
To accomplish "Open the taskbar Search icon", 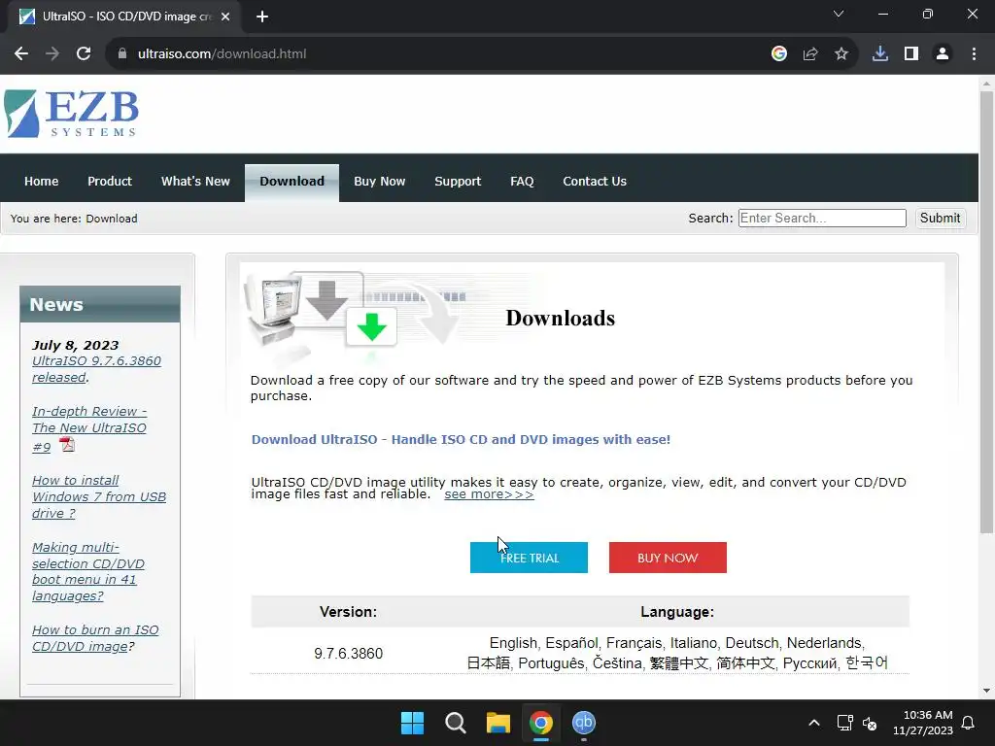I will [x=456, y=723].
